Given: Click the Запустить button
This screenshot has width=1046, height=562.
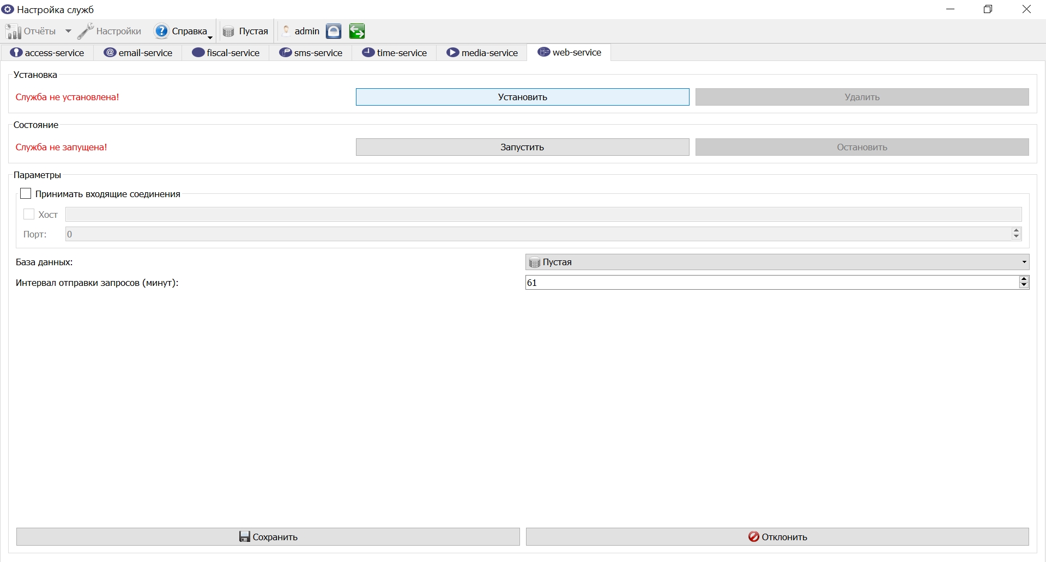Looking at the screenshot, I should (x=522, y=147).
